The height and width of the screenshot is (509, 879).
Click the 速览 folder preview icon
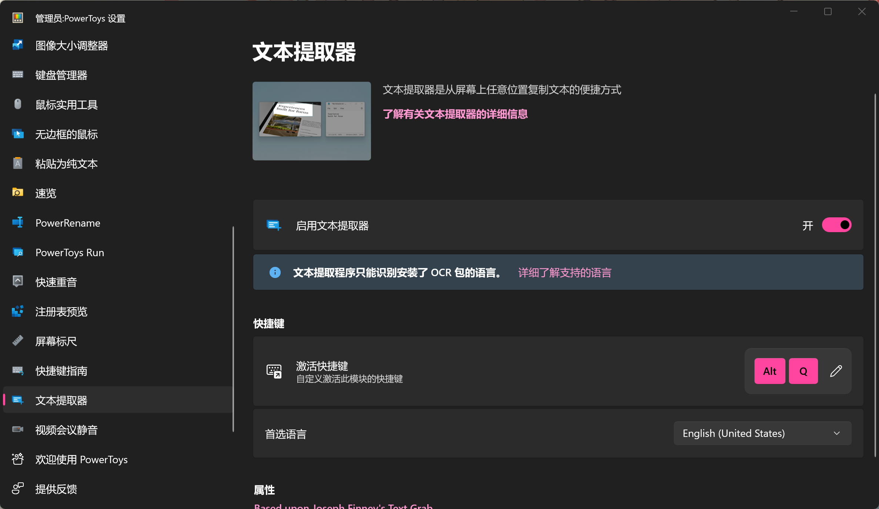pyautogui.click(x=18, y=193)
